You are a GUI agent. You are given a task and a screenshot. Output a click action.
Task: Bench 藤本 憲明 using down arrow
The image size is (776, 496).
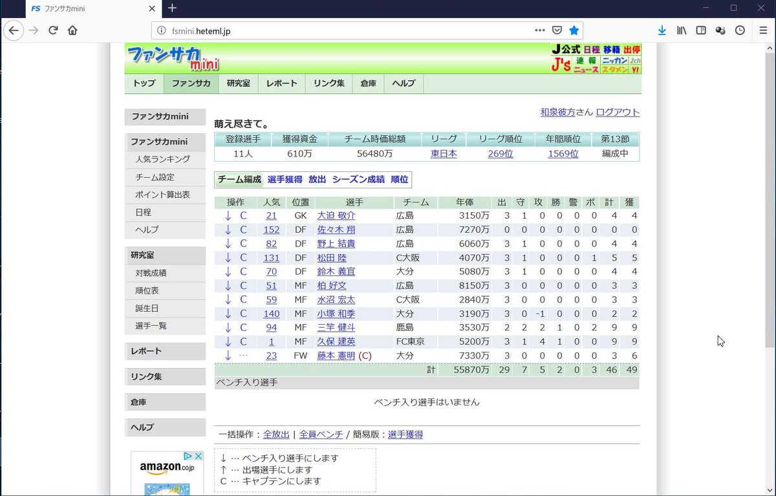point(228,356)
